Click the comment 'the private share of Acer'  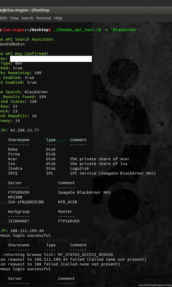[x=100, y=159]
